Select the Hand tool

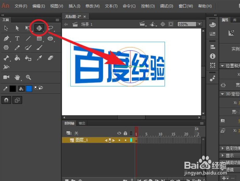coord(17,77)
